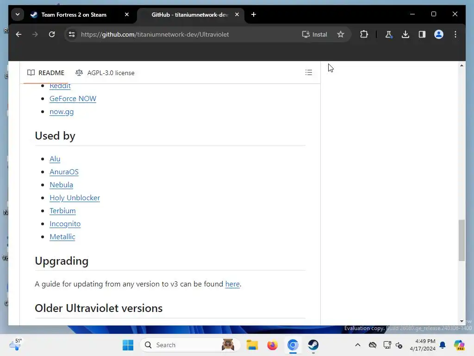Image resolution: width=474 pixels, height=356 pixels.
Task: Open the now.gg link
Action: point(62,112)
